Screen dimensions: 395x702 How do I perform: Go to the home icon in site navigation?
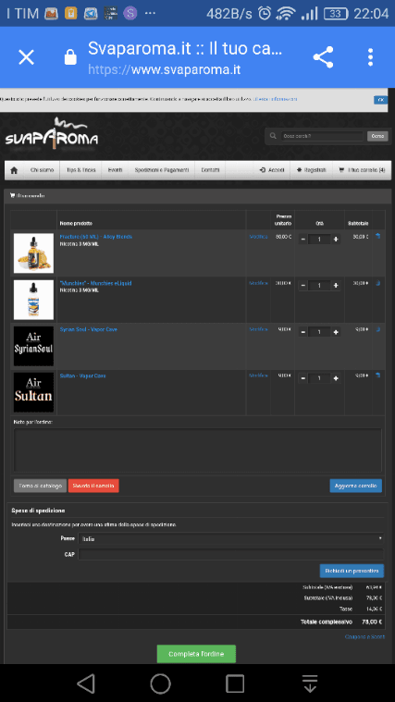[14, 170]
